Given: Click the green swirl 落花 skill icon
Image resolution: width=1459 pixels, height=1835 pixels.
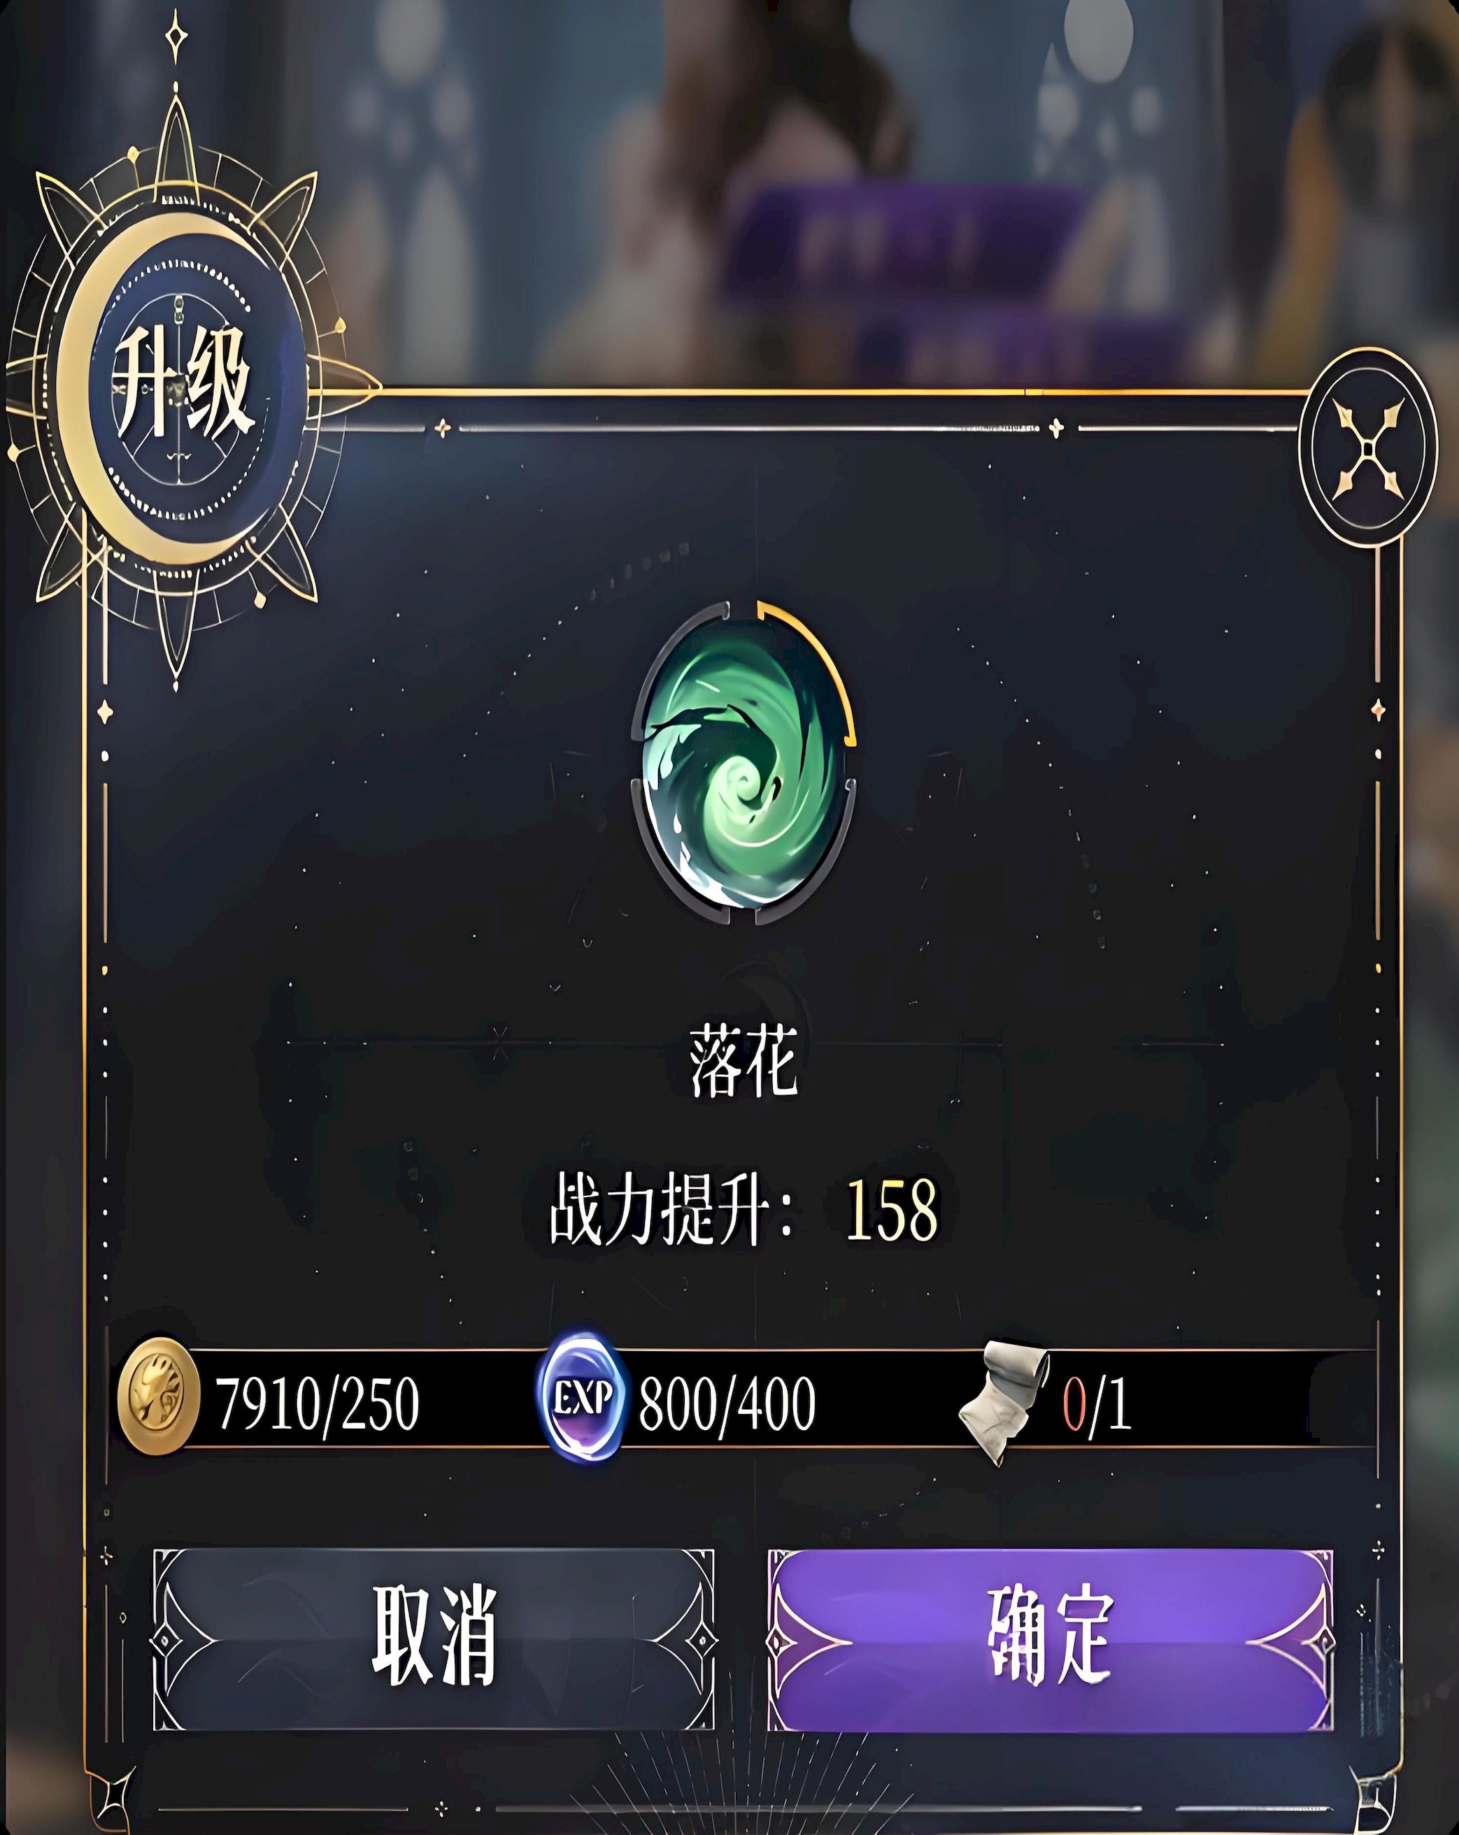Looking at the screenshot, I should (x=743, y=764).
